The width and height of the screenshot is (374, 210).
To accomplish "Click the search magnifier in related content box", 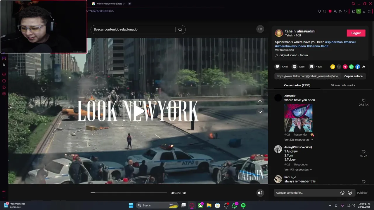I will tap(180, 29).
